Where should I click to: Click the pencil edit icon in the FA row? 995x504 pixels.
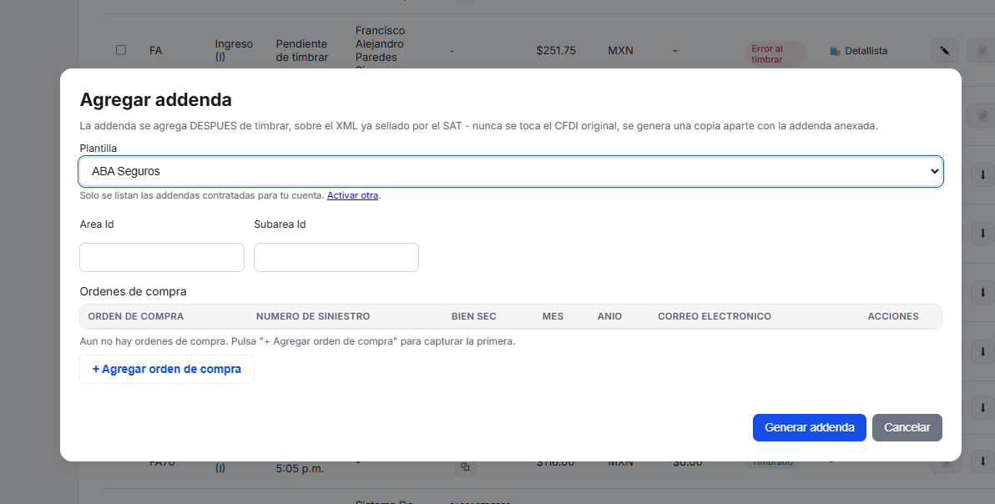click(x=944, y=51)
